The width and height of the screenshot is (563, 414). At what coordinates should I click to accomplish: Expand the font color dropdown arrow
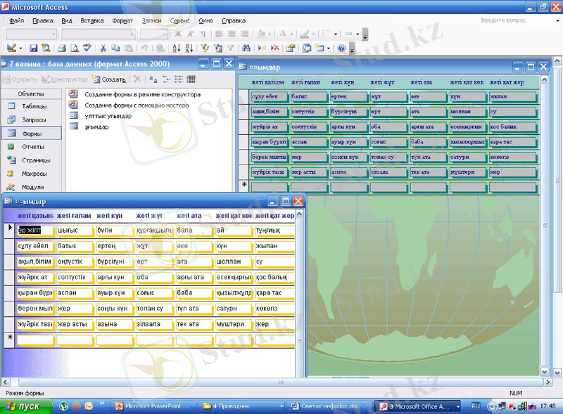(x=292, y=34)
